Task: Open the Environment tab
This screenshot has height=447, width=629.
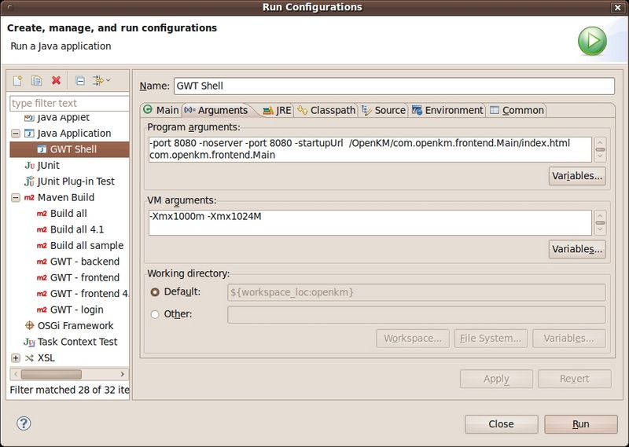Action: click(447, 110)
